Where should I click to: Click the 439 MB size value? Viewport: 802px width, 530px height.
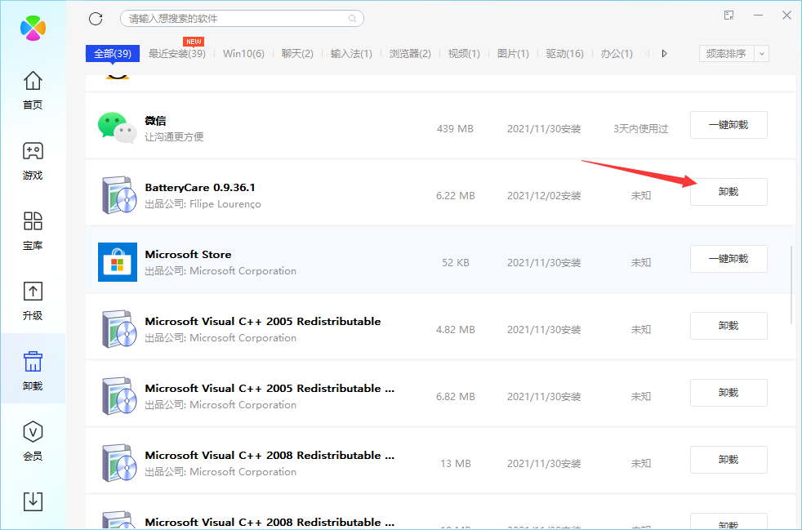pos(455,129)
